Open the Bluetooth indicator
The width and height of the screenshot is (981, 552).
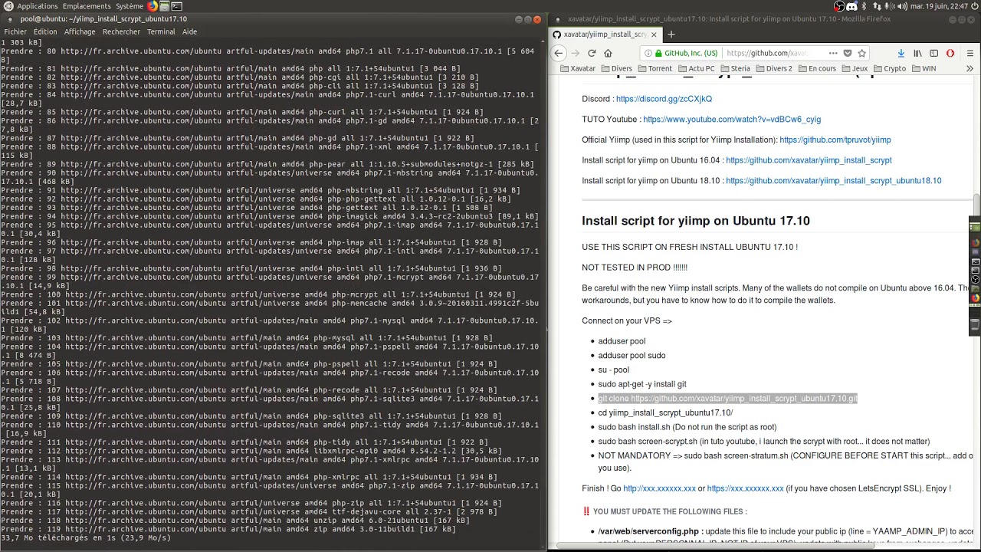click(x=865, y=6)
